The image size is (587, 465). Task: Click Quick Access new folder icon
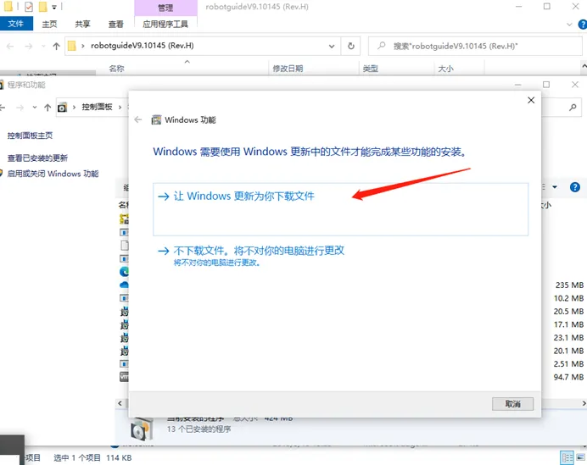[42, 7]
